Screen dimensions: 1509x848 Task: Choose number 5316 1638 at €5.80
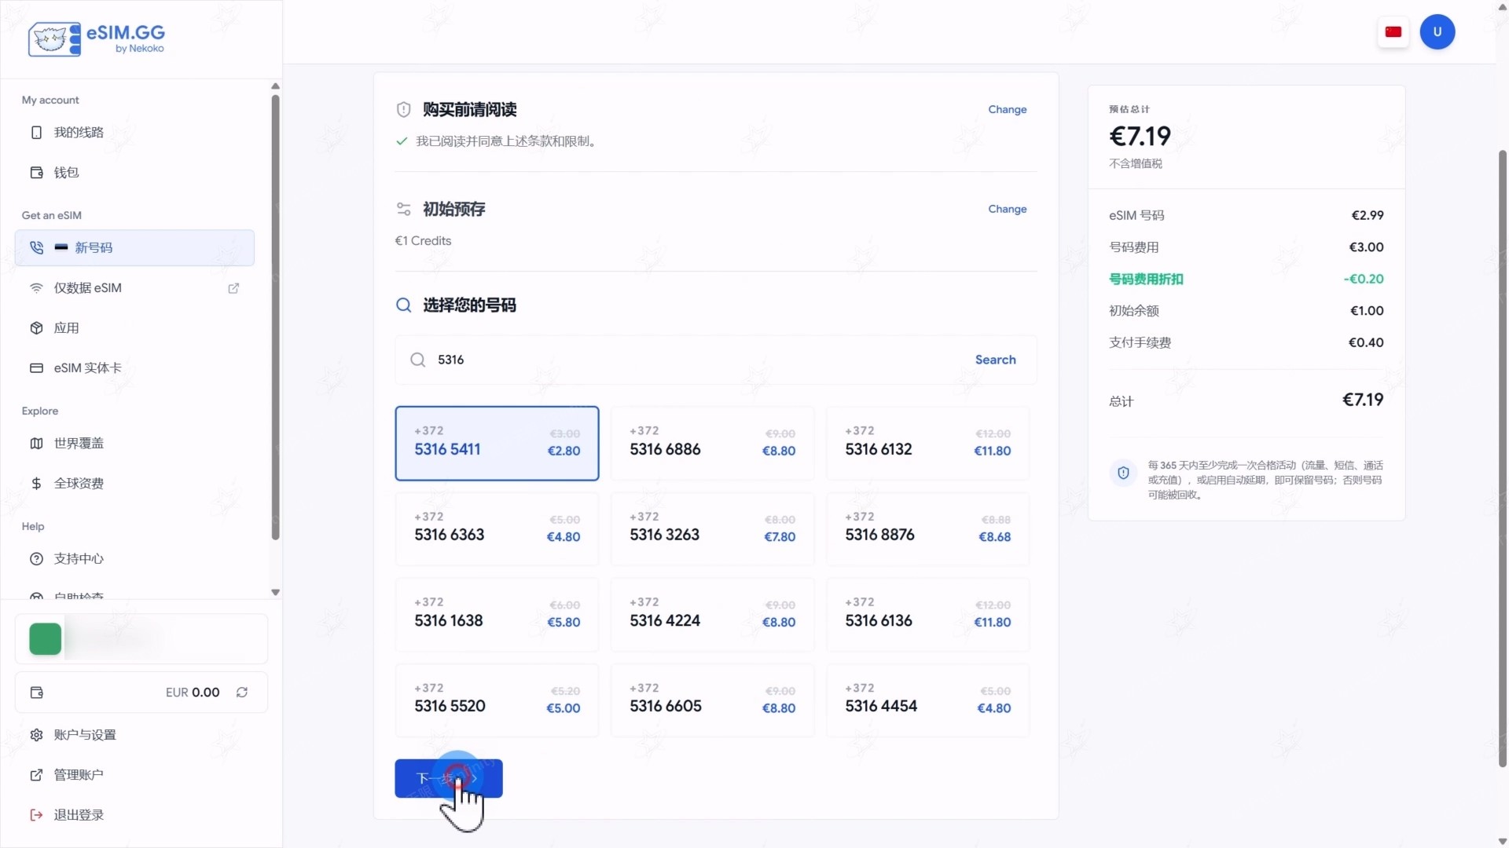tap(497, 614)
